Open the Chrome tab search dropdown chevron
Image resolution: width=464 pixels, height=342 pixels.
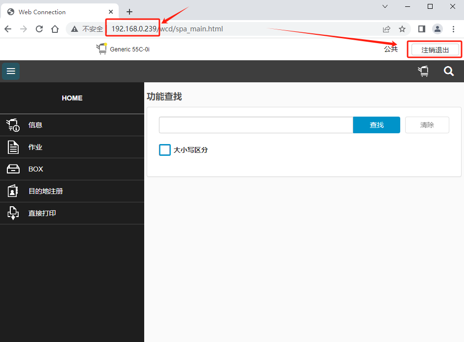point(385,7)
